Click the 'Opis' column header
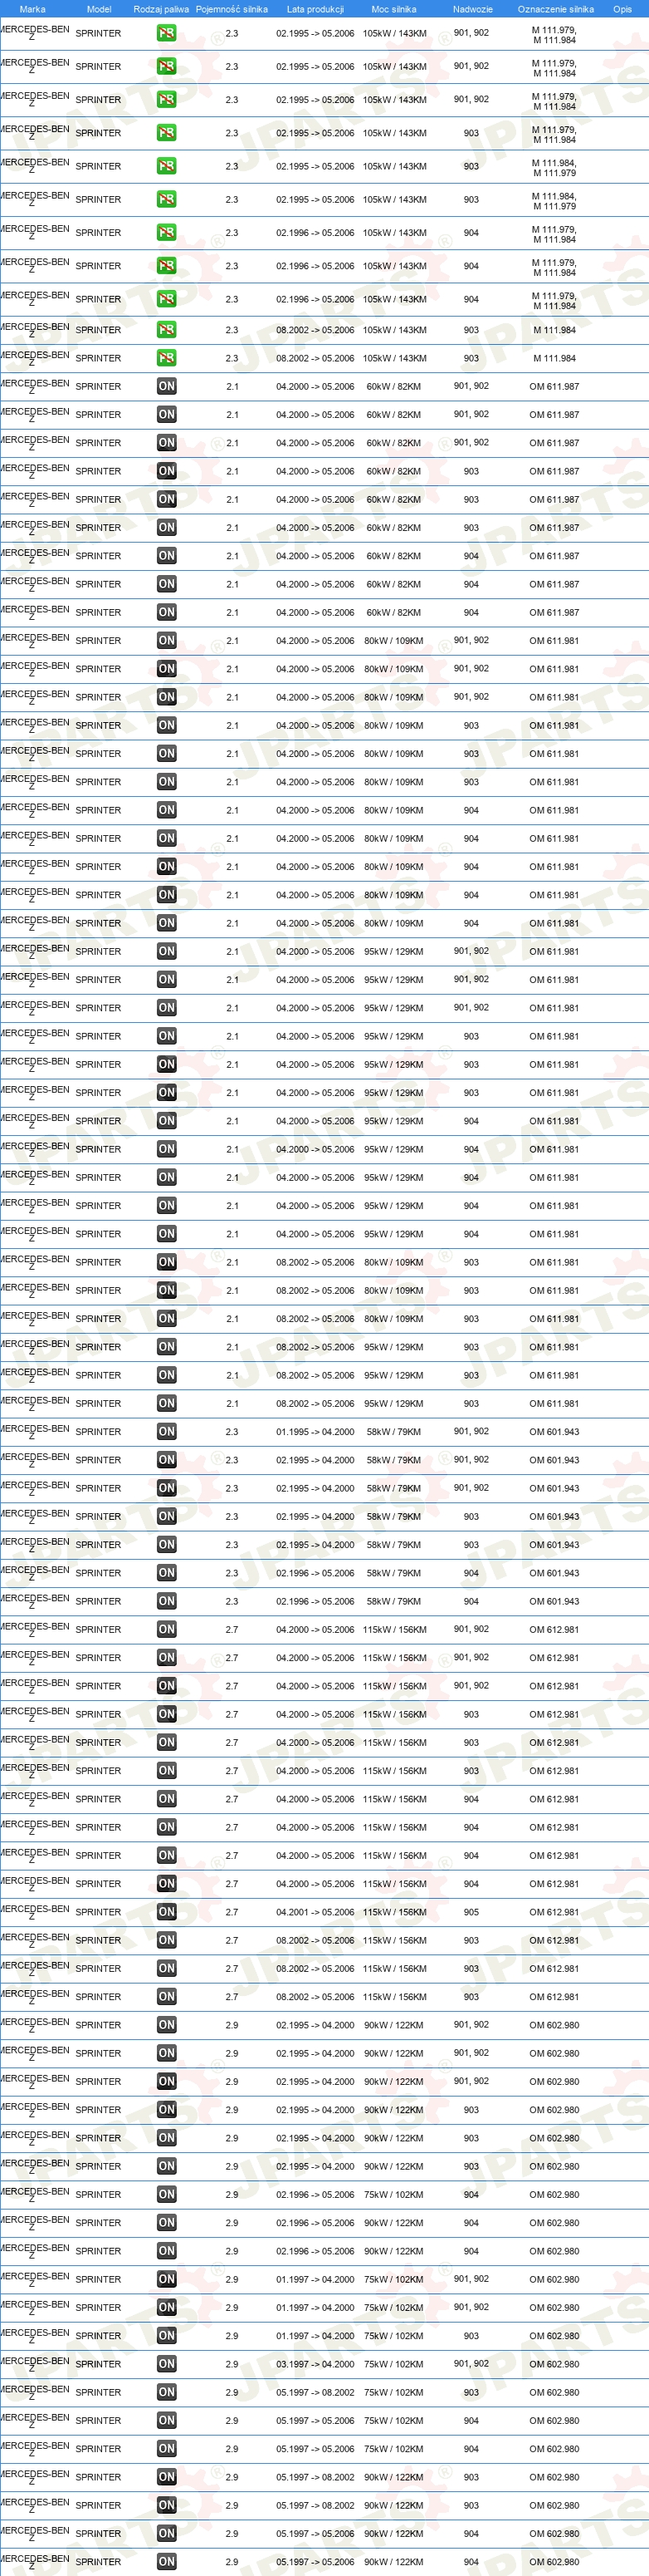 (x=622, y=9)
